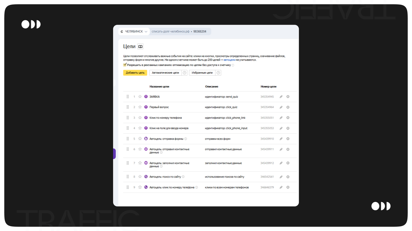Show help next to Избранные цели
Screen dimensions: 412x231
coord(218,73)
